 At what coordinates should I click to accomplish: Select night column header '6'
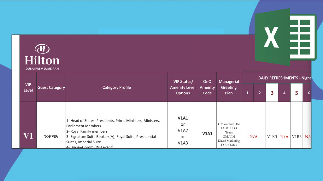tap(308, 93)
